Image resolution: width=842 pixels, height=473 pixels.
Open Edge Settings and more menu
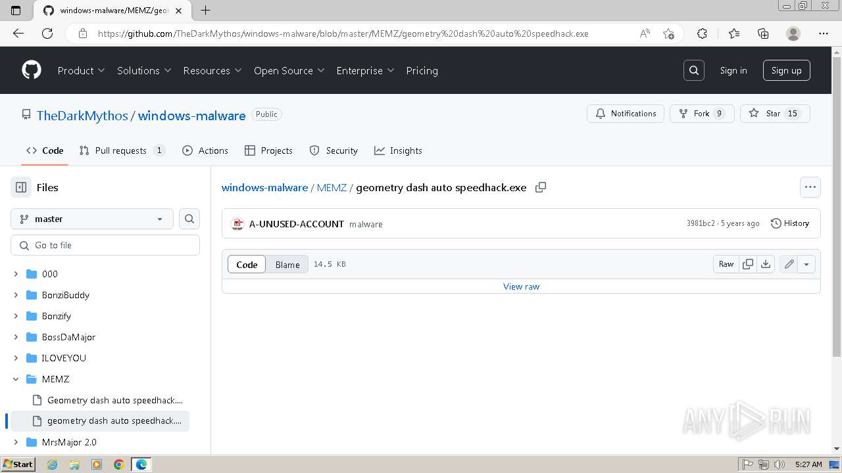point(824,34)
